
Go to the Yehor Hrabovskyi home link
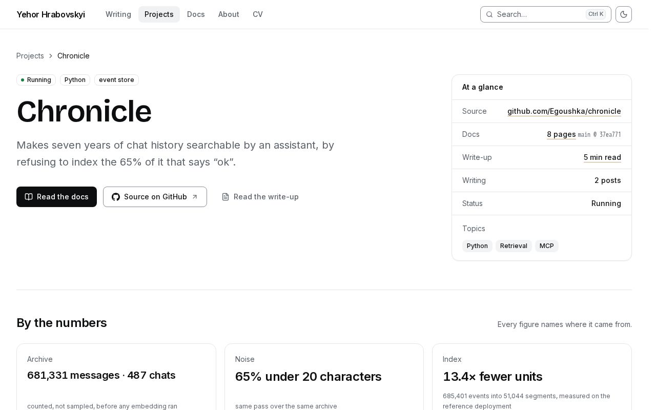coord(51,14)
